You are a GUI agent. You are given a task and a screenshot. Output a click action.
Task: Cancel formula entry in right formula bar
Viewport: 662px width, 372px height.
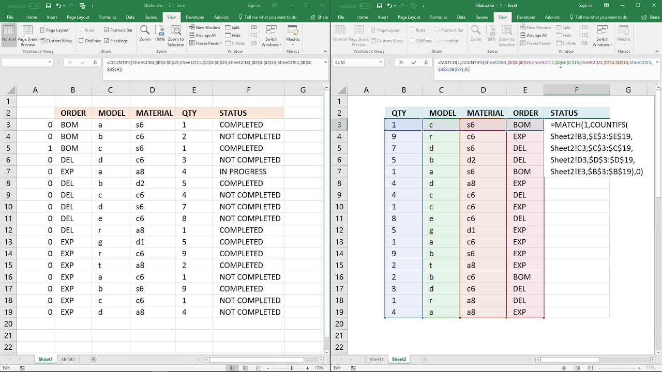401,62
